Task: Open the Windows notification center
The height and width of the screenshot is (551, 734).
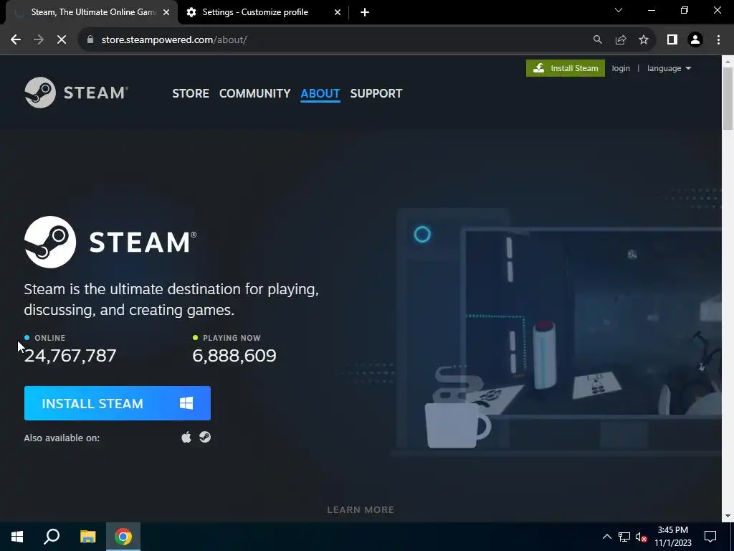Action: [710, 537]
